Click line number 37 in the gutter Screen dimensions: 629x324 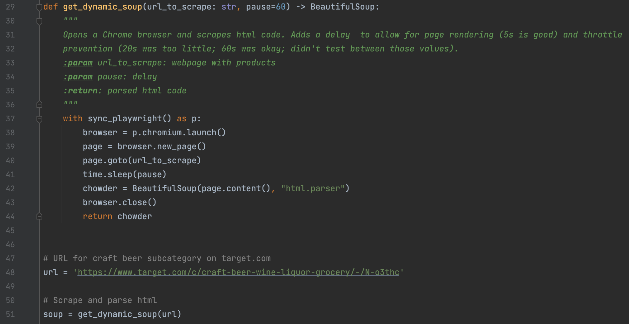pos(10,119)
